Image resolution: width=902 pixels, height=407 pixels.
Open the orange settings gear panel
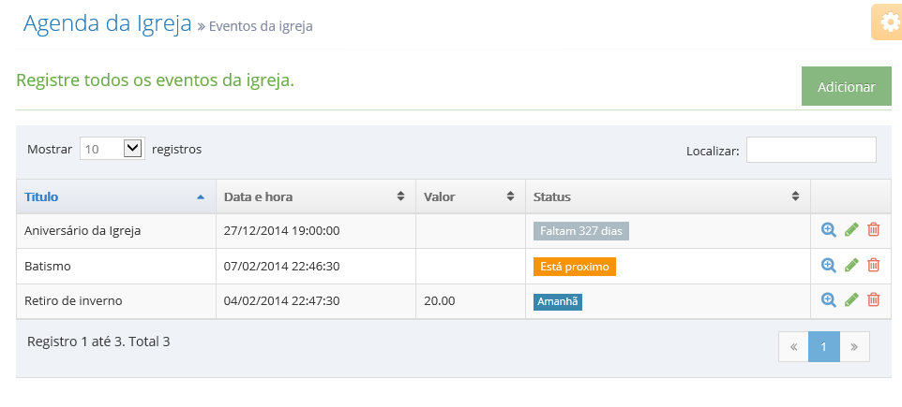click(887, 22)
